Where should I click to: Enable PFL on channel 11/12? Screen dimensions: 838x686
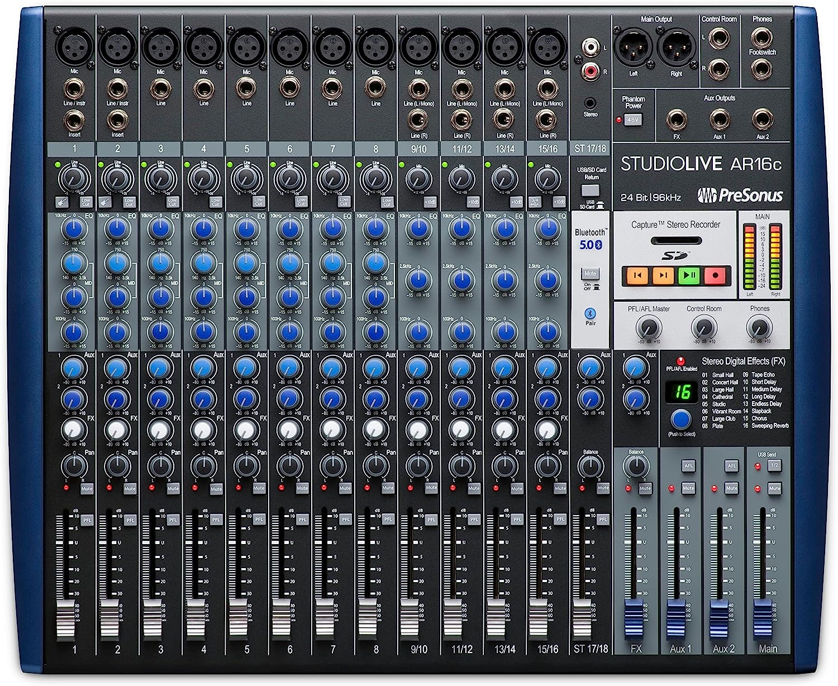pos(474,520)
